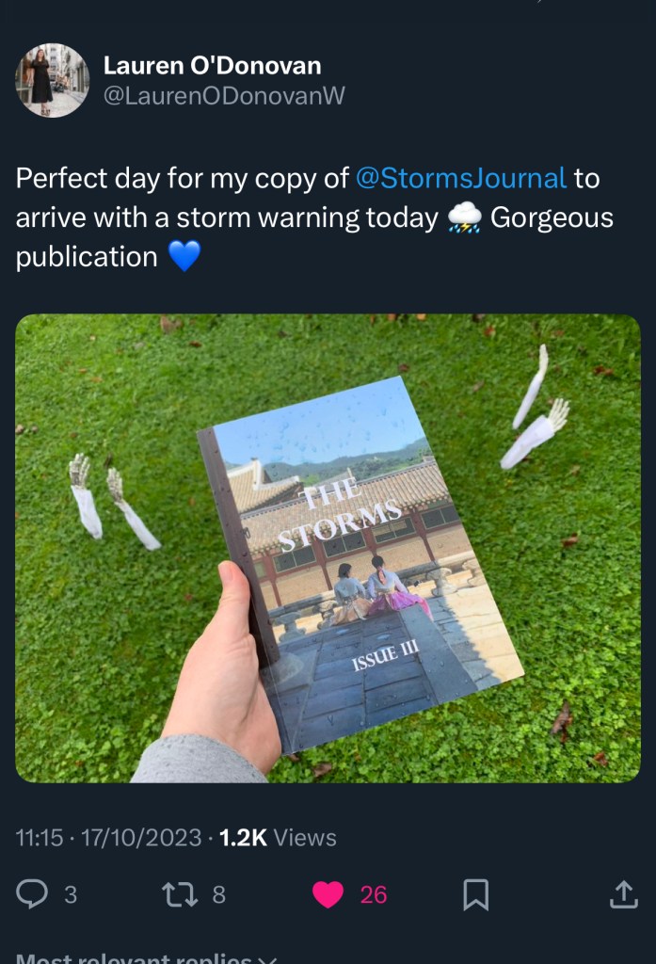Visit the @LaurenODonovanW handle
656x964 pixels.
[224, 97]
